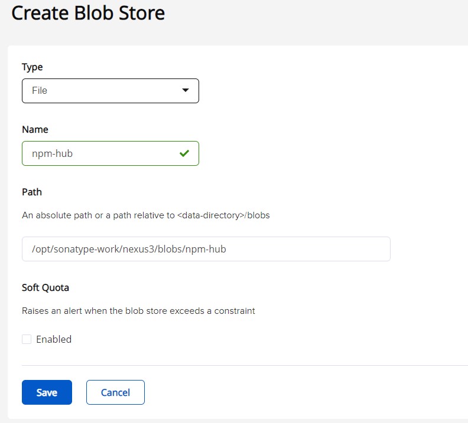Click the 'npm-hub' text in Name field
Image resolution: width=468 pixels, height=423 pixels.
(53, 153)
